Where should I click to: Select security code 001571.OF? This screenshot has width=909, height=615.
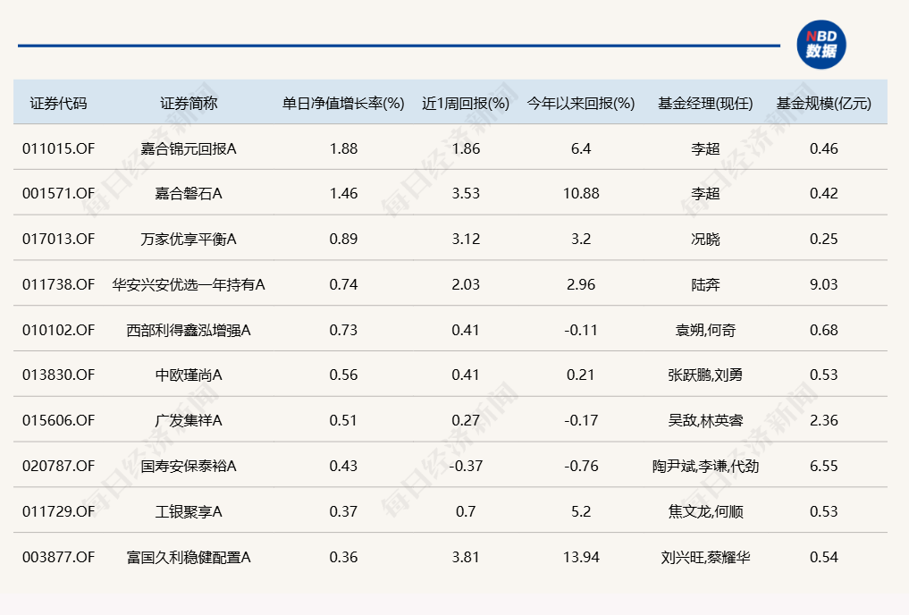59,194
